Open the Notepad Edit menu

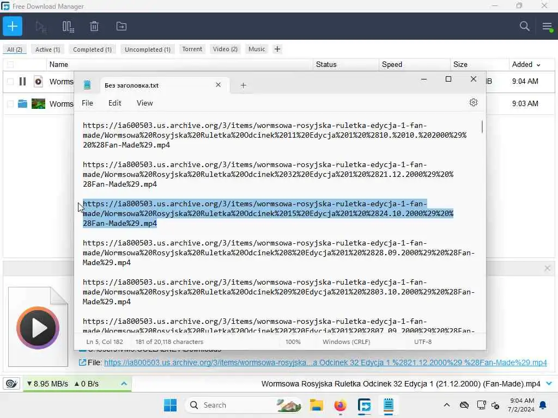[x=114, y=103]
